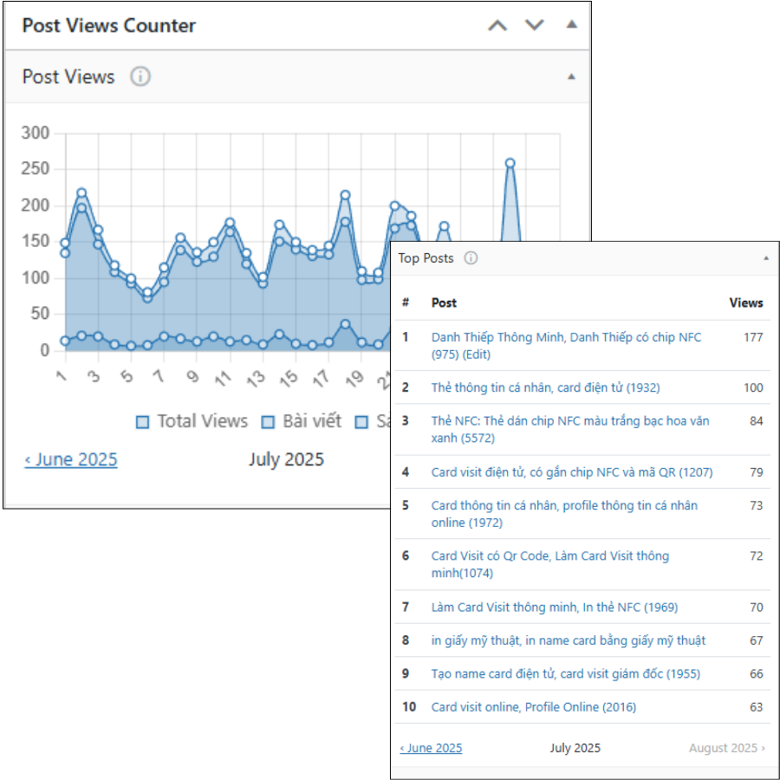Go to June 2025 in chart panel
This screenshot has width=780, height=780.
pyautogui.click(x=71, y=459)
